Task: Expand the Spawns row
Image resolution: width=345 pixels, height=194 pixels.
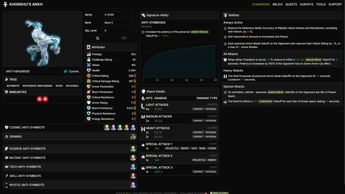Action: coord(70,137)
